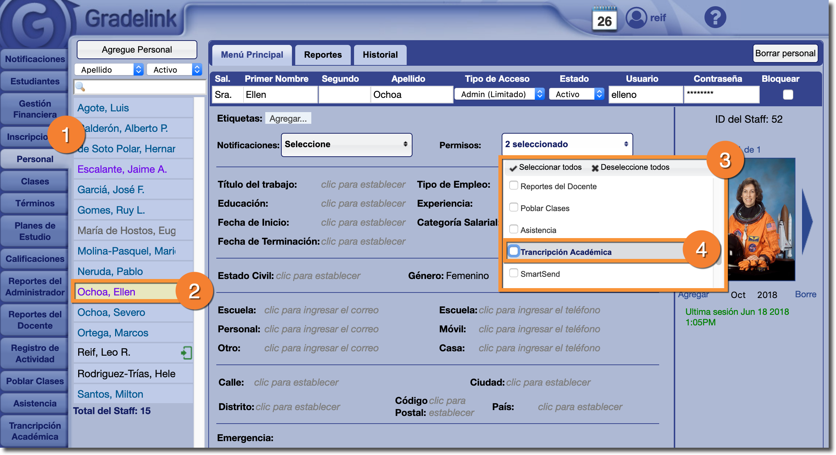Click the magnifying glass search icon

[80, 87]
